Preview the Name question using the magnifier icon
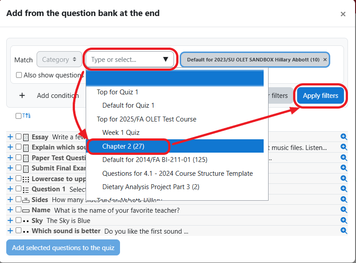This screenshot has width=356, height=263. 344,210
